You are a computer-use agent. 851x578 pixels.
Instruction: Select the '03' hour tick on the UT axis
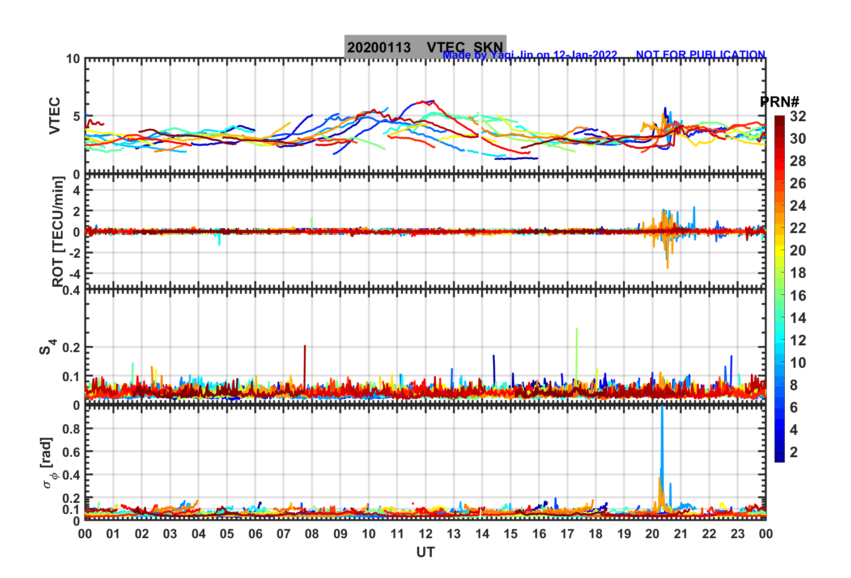point(170,534)
